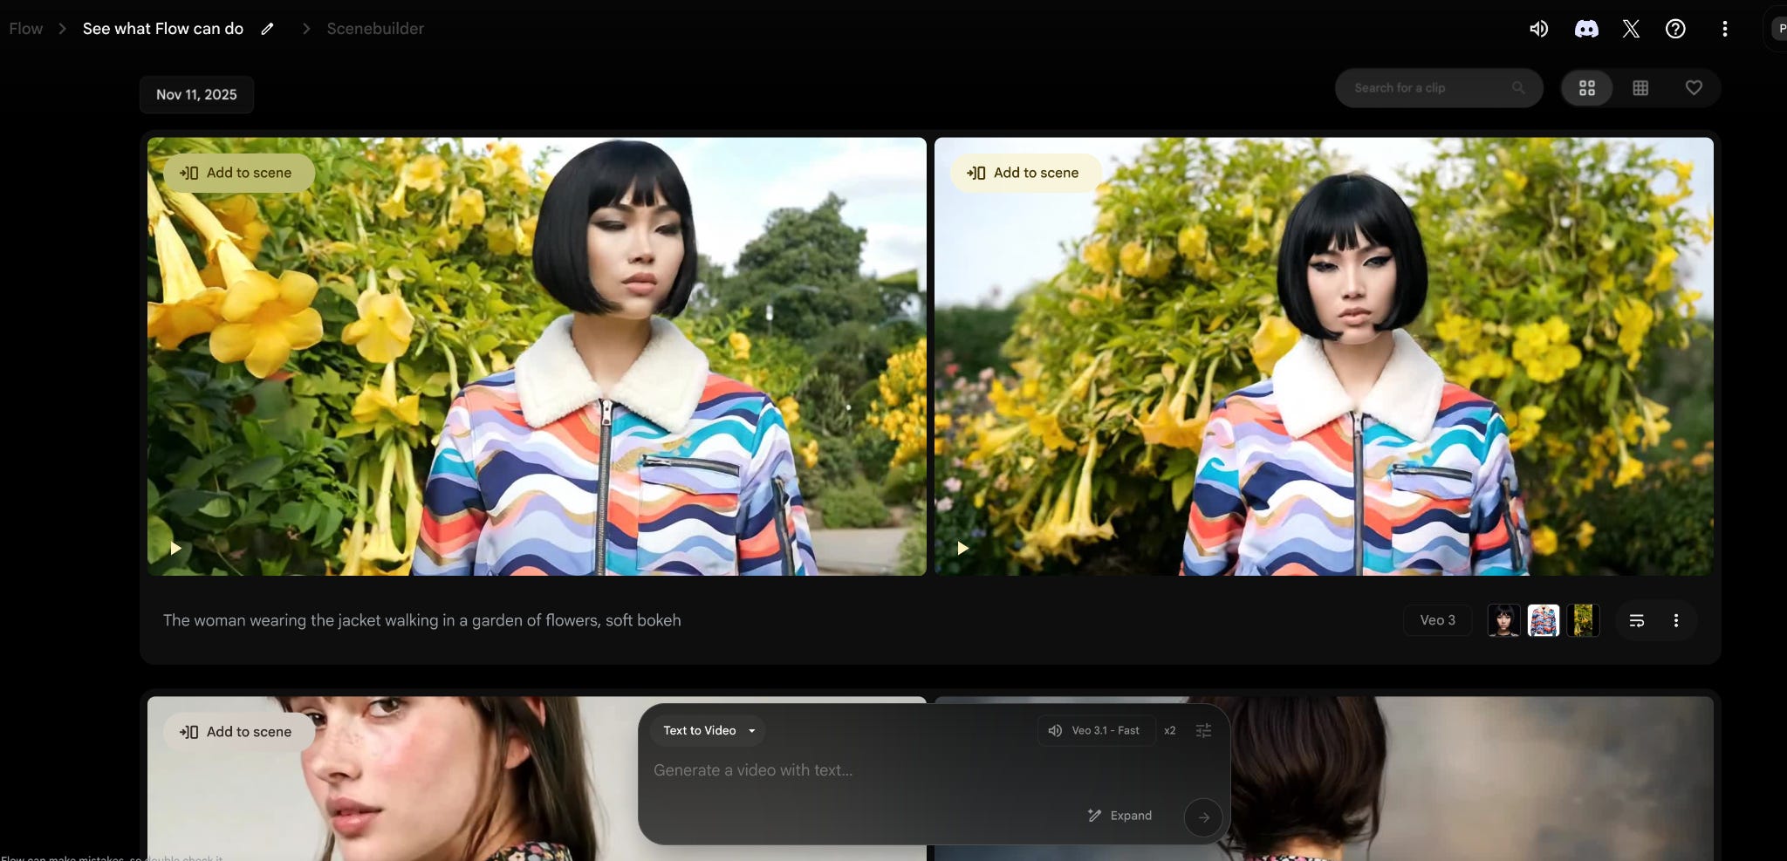Image resolution: width=1787 pixels, height=861 pixels.
Task: Open the Text to Video mode dropdown
Action: click(709, 730)
